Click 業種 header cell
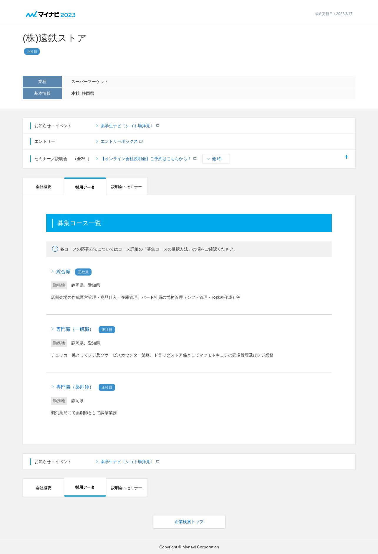 42,82
